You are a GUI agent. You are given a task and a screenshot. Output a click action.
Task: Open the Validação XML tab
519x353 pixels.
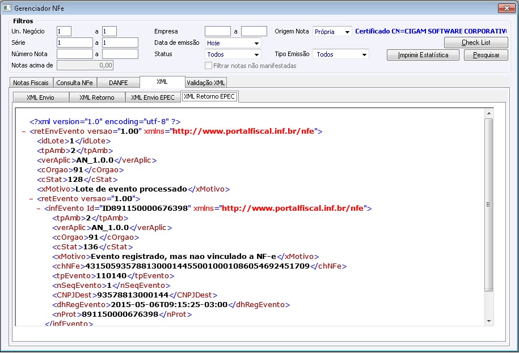coord(205,83)
